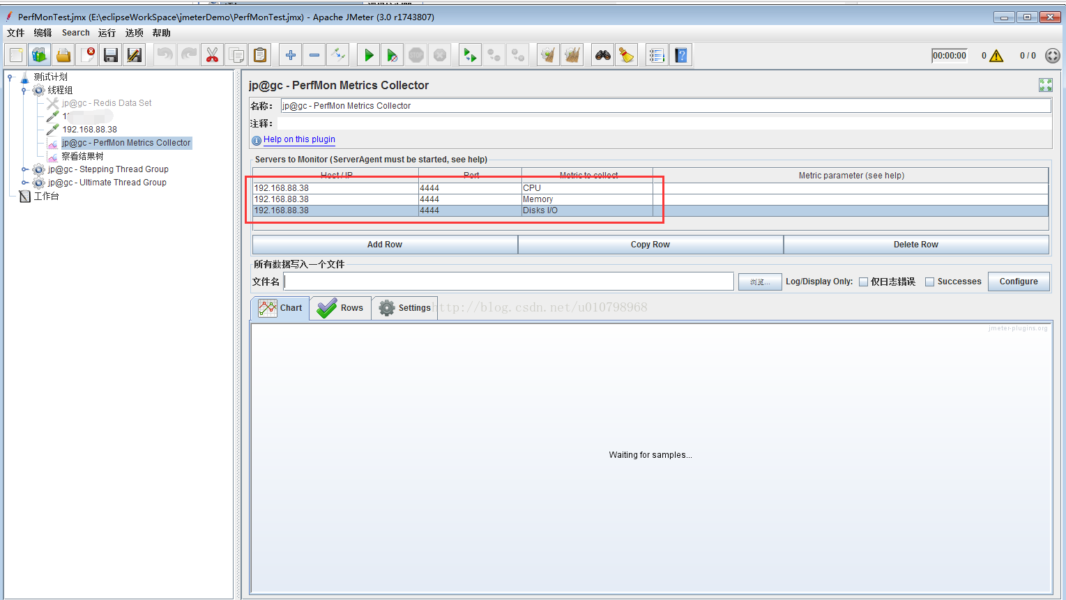Click the Help question mark icon
This screenshot has height=600, width=1066.
click(681, 55)
